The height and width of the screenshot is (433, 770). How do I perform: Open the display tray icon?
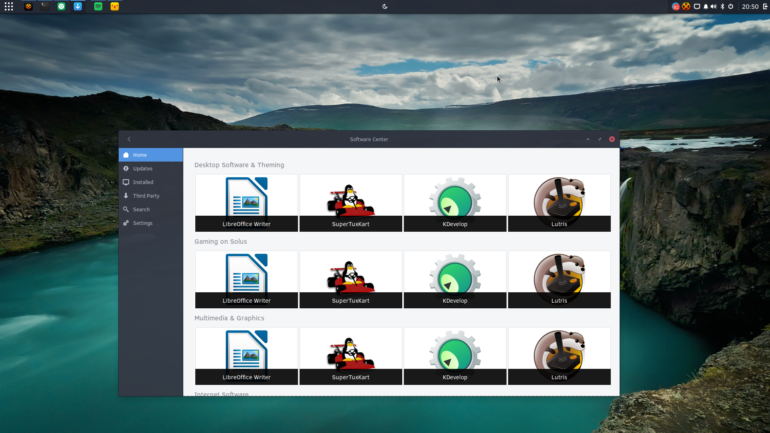pos(697,6)
